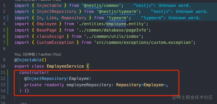Click line number 1 in the gutter
Image resolution: width=217 pixels, height=104 pixels.
pos(4,5)
